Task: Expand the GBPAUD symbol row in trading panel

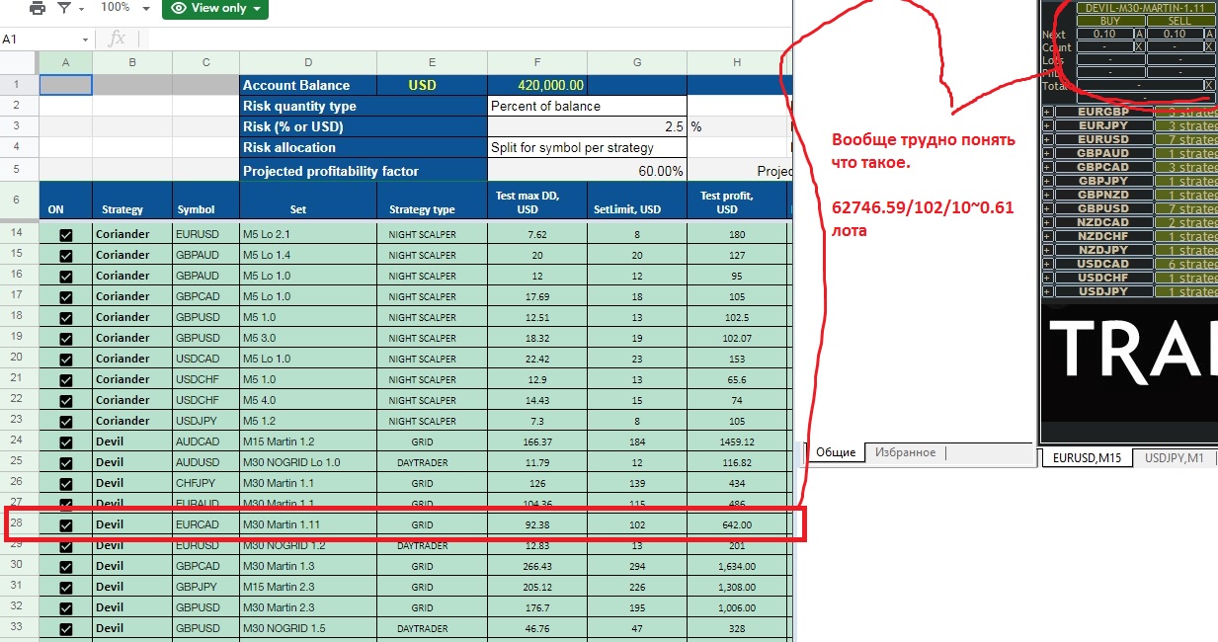Action: (1047, 153)
